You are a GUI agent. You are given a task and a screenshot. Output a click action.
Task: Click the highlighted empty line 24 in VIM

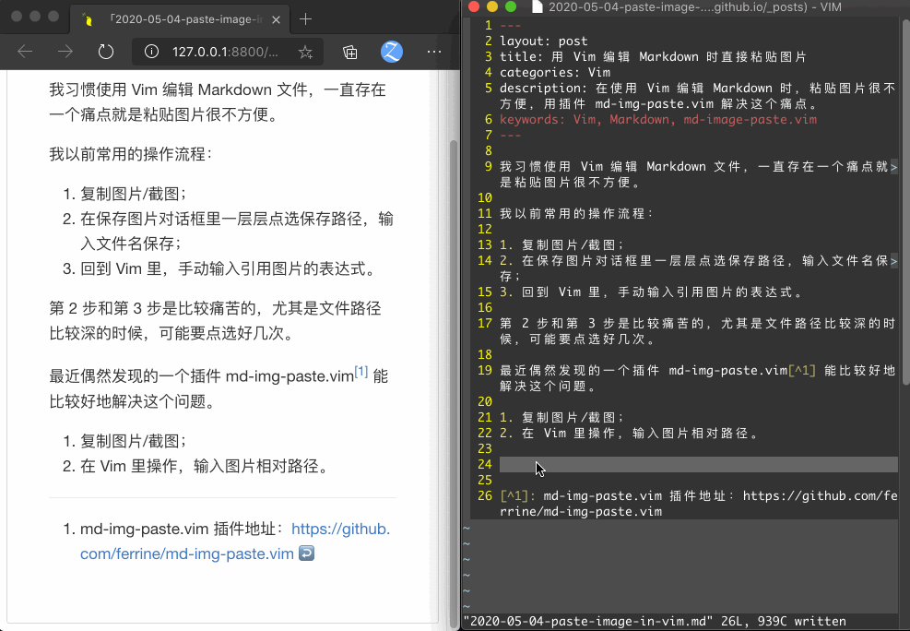(x=698, y=464)
